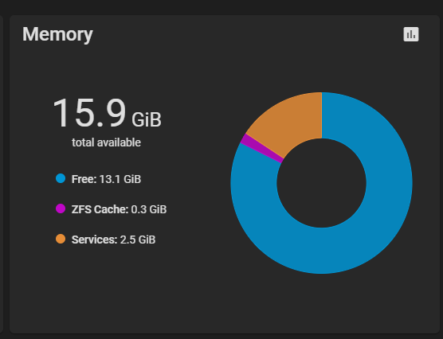This screenshot has width=443, height=339.
Task: Click the empty center of the donut chart
Action: 322,183
